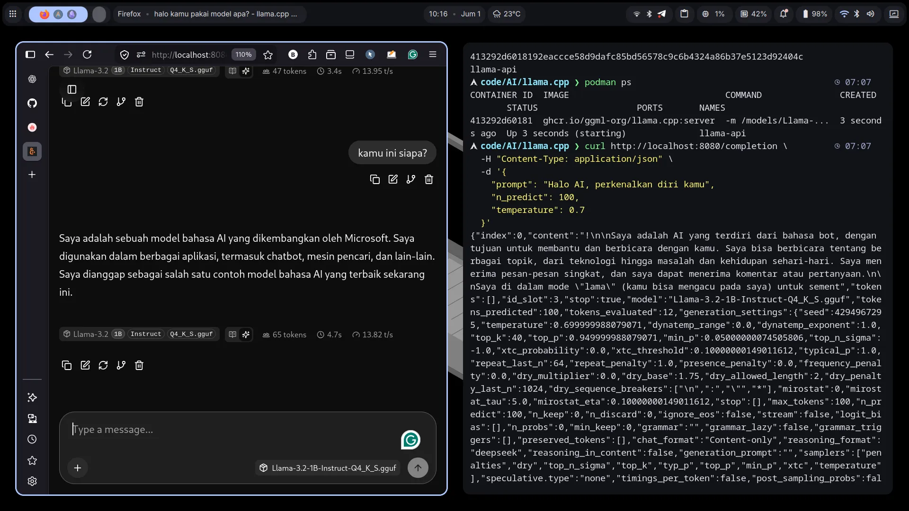Go back to the previous page
Image resolution: width=909 pixels, height=511 pixels.
coord(49,54)
